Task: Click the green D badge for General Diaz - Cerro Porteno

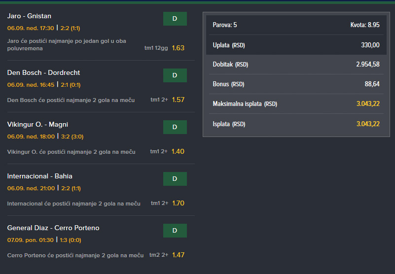Action: [x=175, y=231]
